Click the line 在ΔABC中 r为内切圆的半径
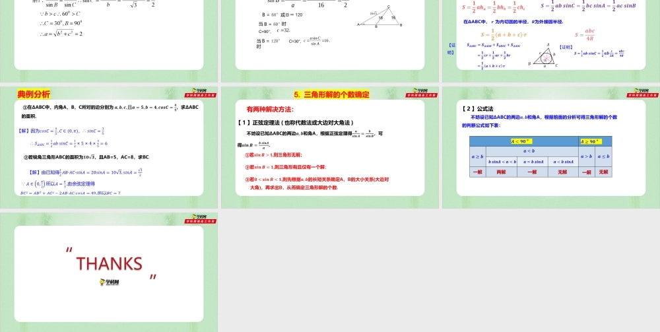This screenshot has width=660, height=332. pos(513,22)
